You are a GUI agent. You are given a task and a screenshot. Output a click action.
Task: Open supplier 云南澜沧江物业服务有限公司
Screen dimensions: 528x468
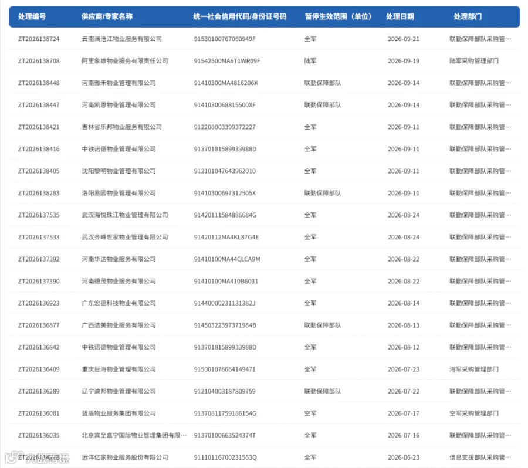(x=121, y=39)
